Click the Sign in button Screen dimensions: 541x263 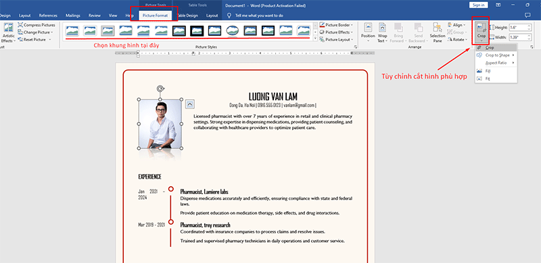click(x=479, y=5)
